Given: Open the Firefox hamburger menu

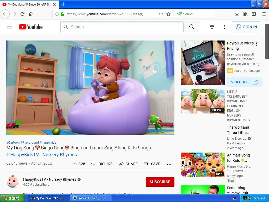Looking at the screenshot, I should tap(264, 14).
